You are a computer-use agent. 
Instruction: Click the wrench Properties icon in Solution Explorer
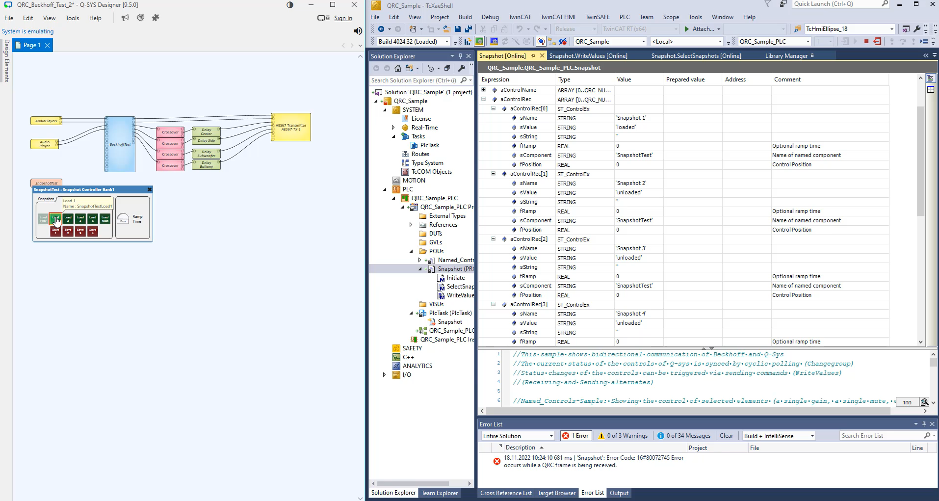point(462,68)
